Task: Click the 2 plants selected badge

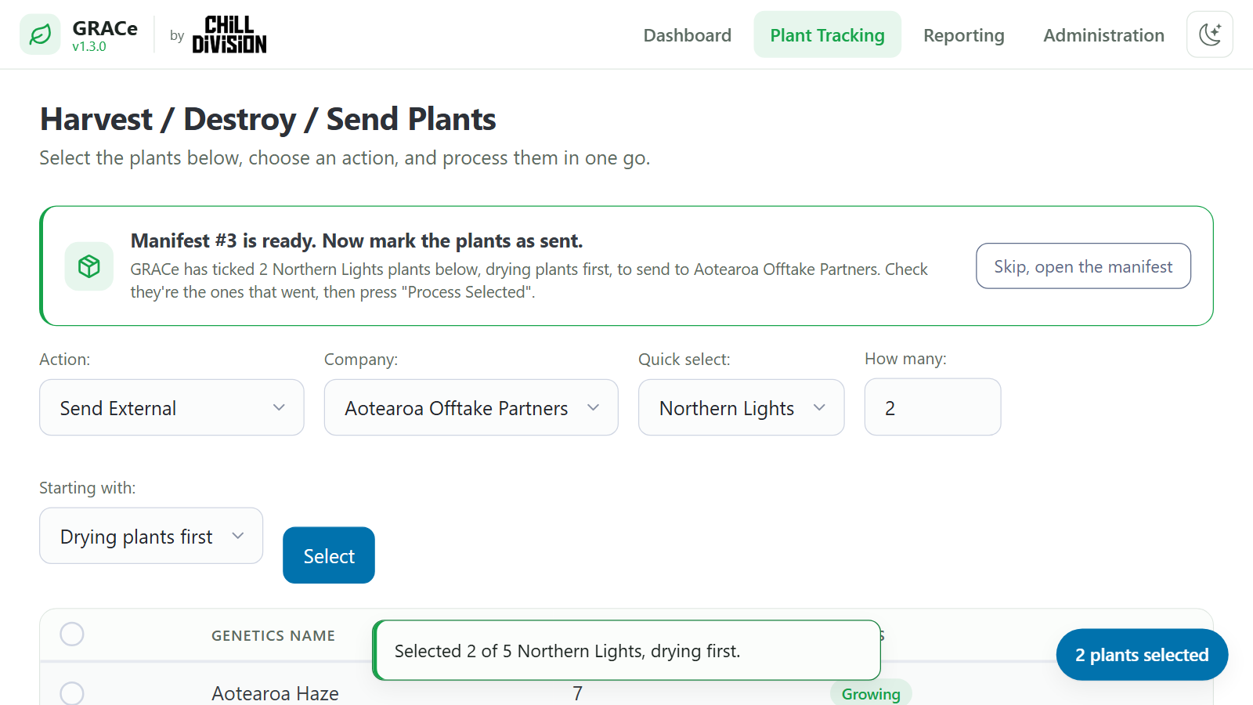Action: pos(1142,655)
